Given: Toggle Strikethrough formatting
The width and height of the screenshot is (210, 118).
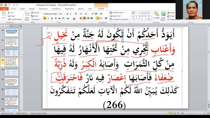Looking at the screenshot, I should click(59, 18).
